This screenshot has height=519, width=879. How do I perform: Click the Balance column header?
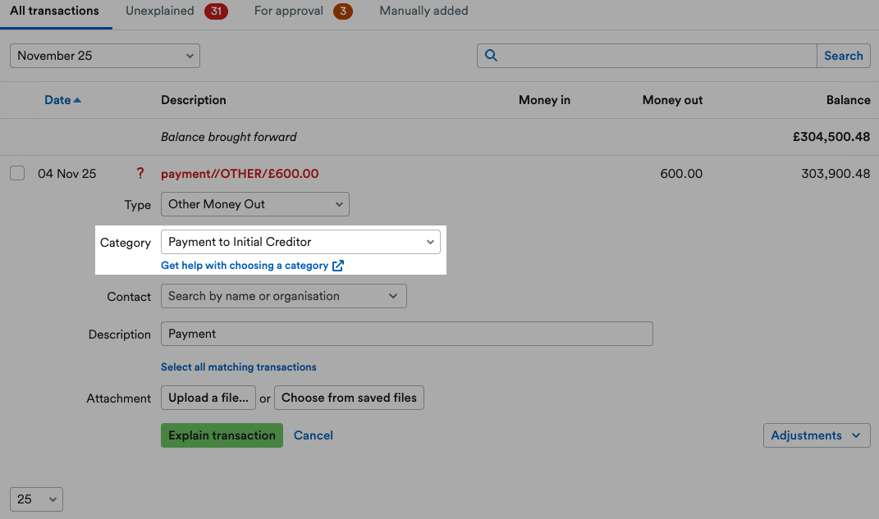(848, 100)
